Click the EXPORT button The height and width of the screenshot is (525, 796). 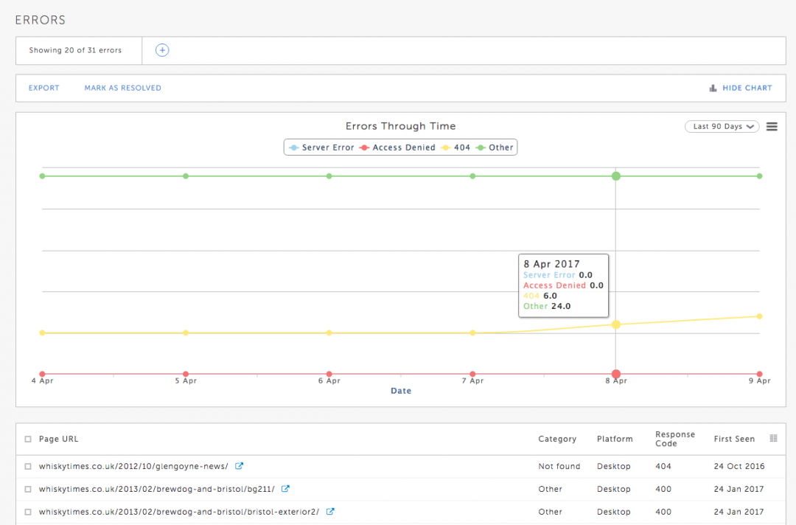click(43, 88)
